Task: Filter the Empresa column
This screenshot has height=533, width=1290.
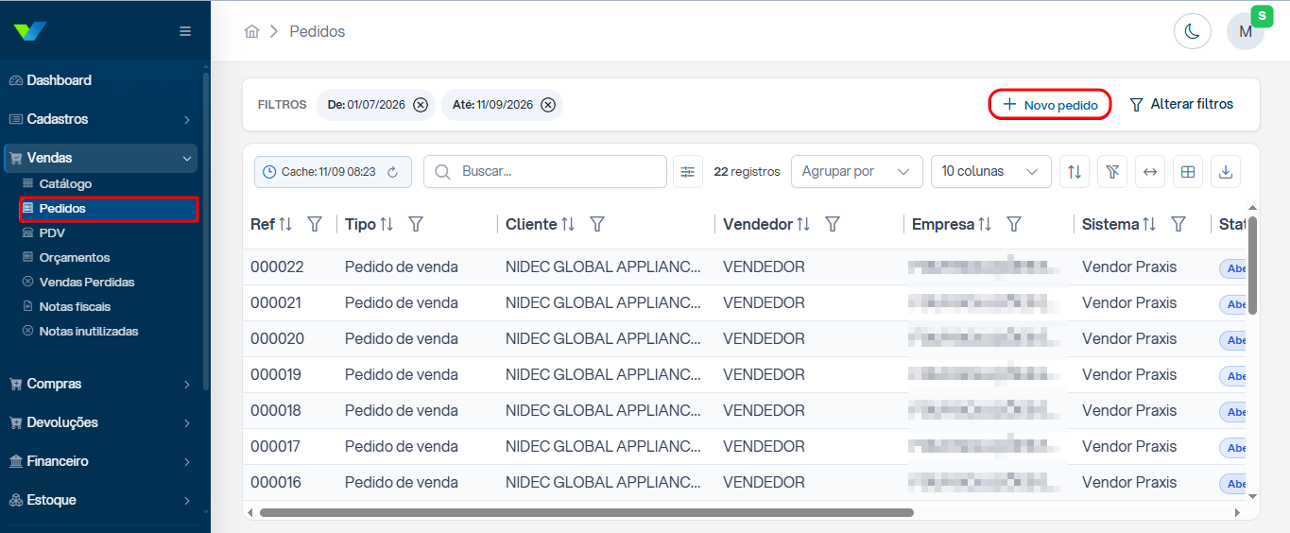Action: coord(1014,225)
